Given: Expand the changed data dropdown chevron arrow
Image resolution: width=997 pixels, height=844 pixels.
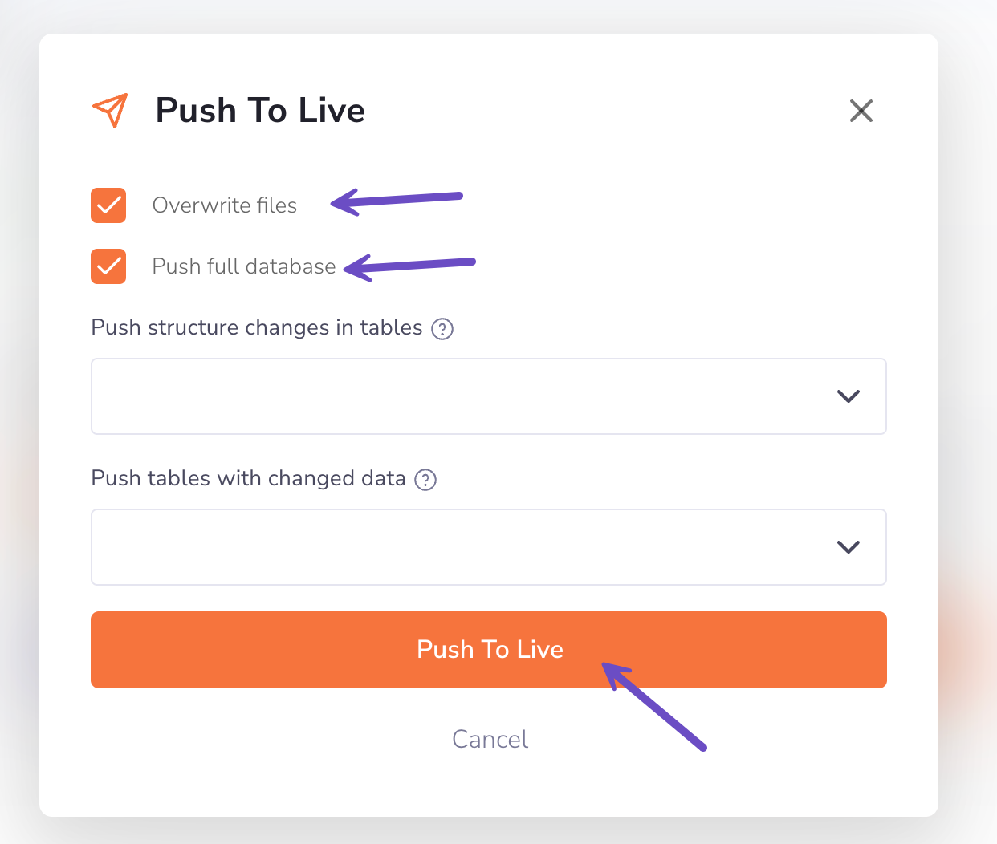Looking at the screenshot, I should (848, 547).
